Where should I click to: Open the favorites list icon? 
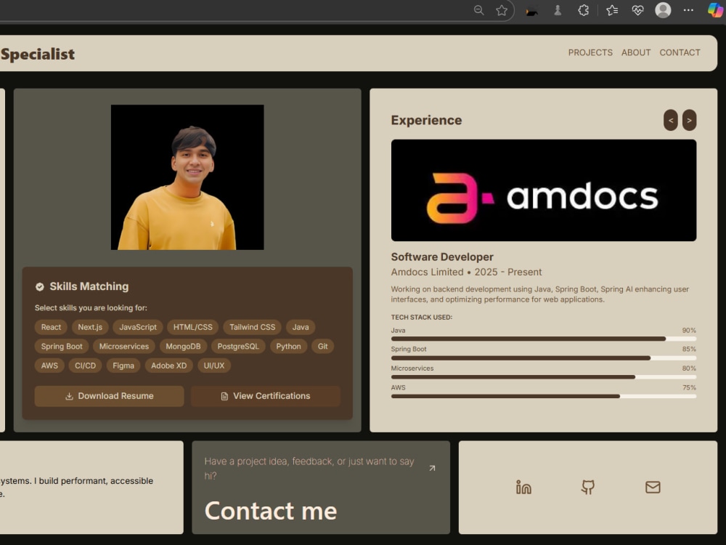pyautogui.click(x=611, y=10)
